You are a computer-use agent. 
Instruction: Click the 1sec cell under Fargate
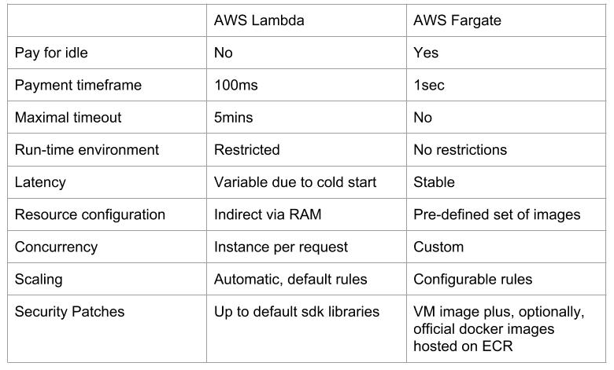point(429,85)
